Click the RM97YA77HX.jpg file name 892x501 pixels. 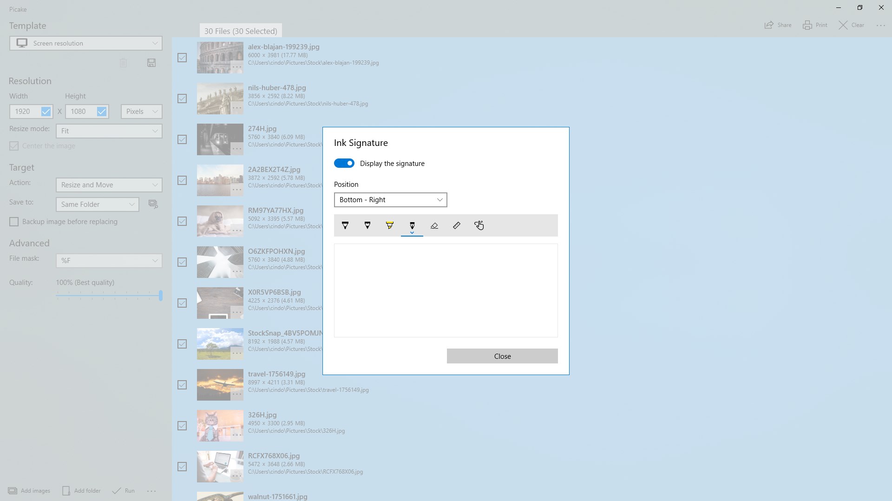pos(275,210)
